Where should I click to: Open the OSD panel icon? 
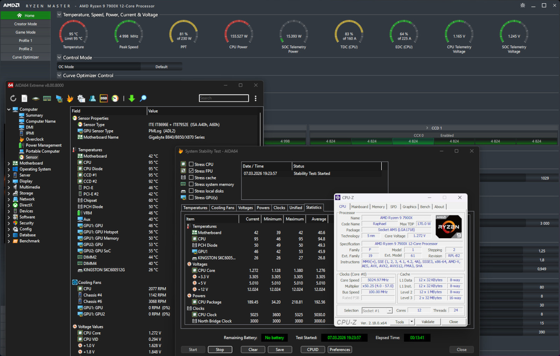(x=104, y=99)
